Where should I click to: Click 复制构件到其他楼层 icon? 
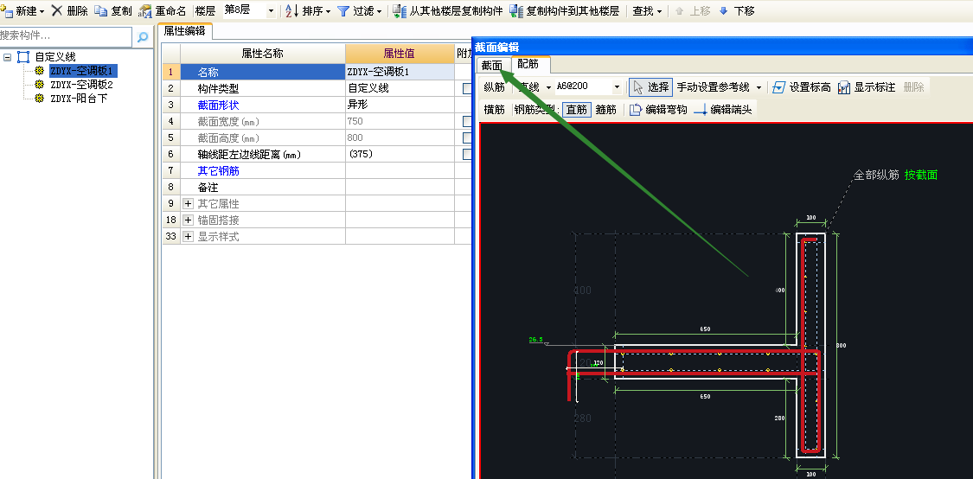(516, 11)
